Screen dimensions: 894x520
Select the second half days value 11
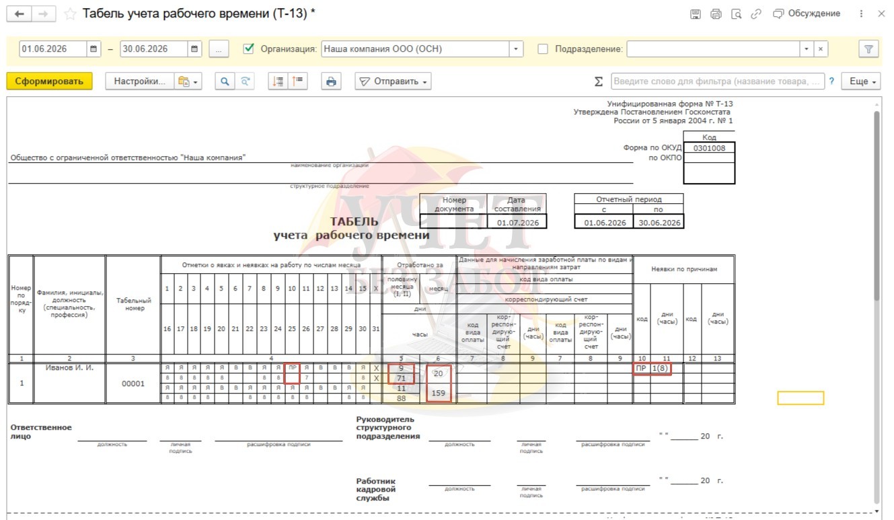pos(401,388)
